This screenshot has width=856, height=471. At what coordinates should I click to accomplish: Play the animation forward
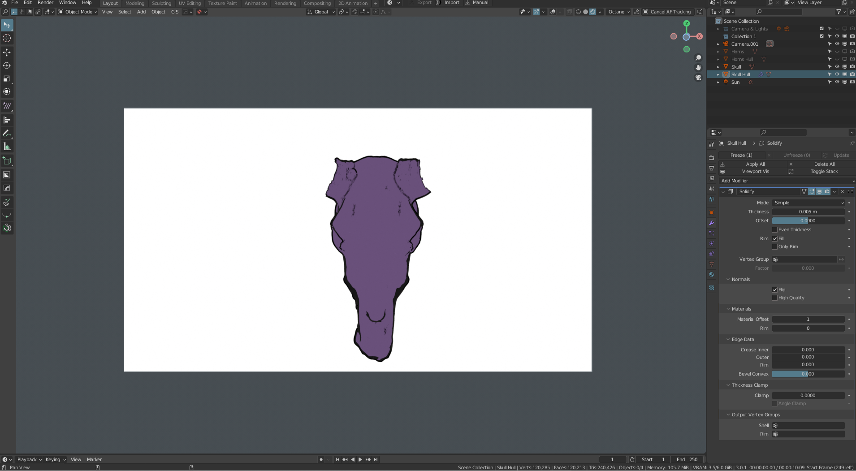coord(360,459)
